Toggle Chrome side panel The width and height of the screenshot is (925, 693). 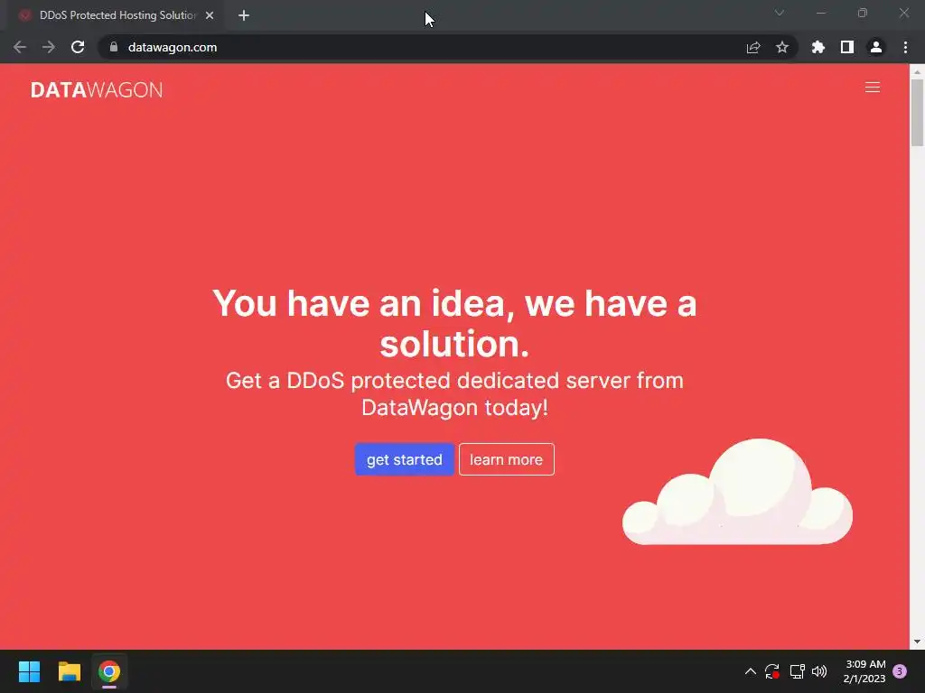click(x=847, y=47)
